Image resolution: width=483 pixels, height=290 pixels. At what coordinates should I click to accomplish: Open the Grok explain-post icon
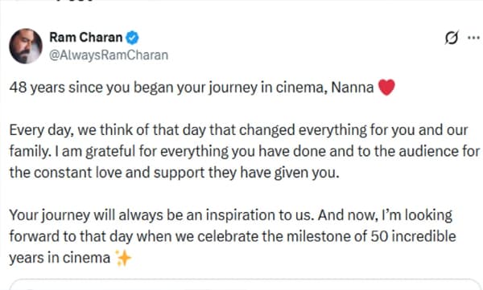452,38
